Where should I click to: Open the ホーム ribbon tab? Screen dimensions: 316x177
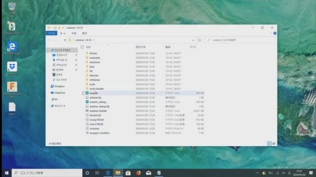(63, 33)
